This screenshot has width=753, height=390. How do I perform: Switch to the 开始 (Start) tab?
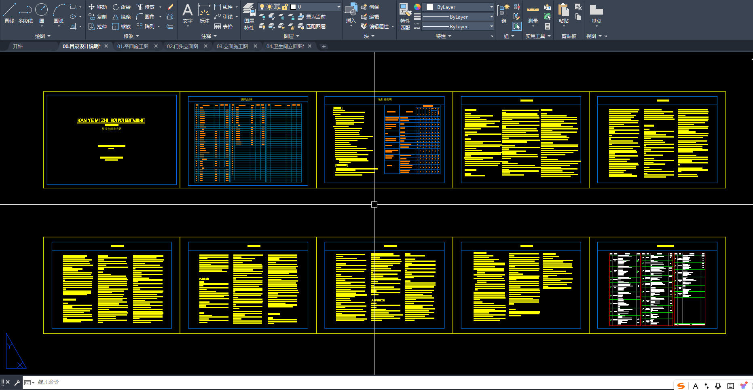coord(17,46)
